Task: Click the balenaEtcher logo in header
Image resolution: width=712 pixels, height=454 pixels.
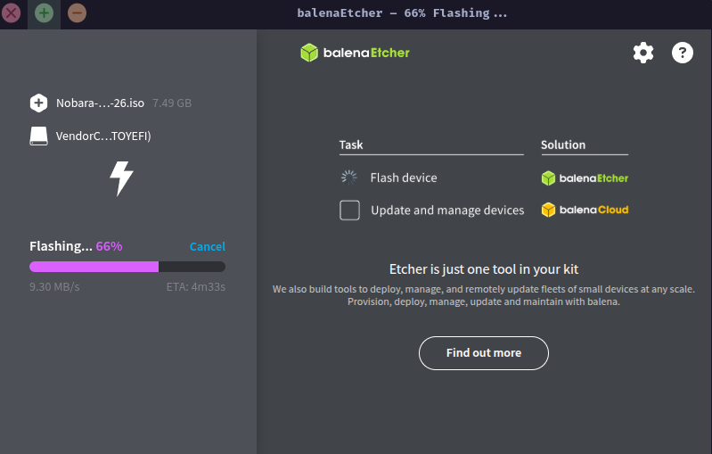Action: 355,53
